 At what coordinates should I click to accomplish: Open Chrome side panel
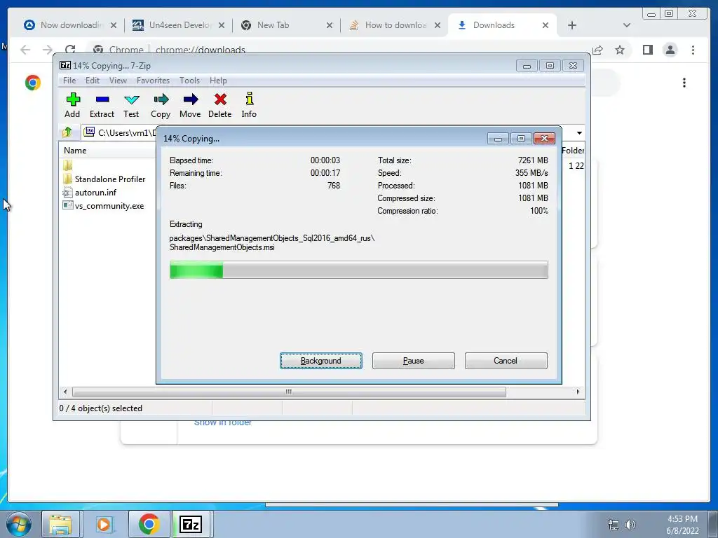[647, 50]
